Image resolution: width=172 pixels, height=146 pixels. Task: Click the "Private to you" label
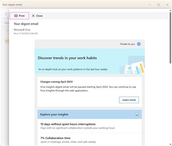[x=127, y=44]
